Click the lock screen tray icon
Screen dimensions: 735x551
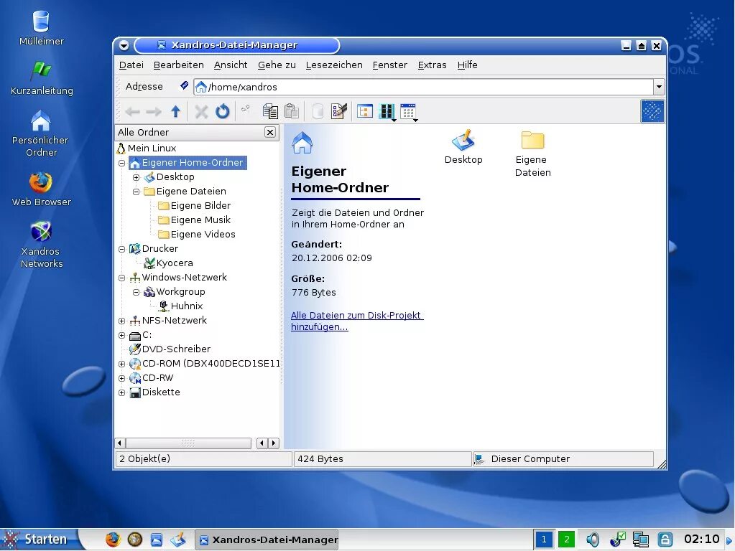[x=665, y=540]
